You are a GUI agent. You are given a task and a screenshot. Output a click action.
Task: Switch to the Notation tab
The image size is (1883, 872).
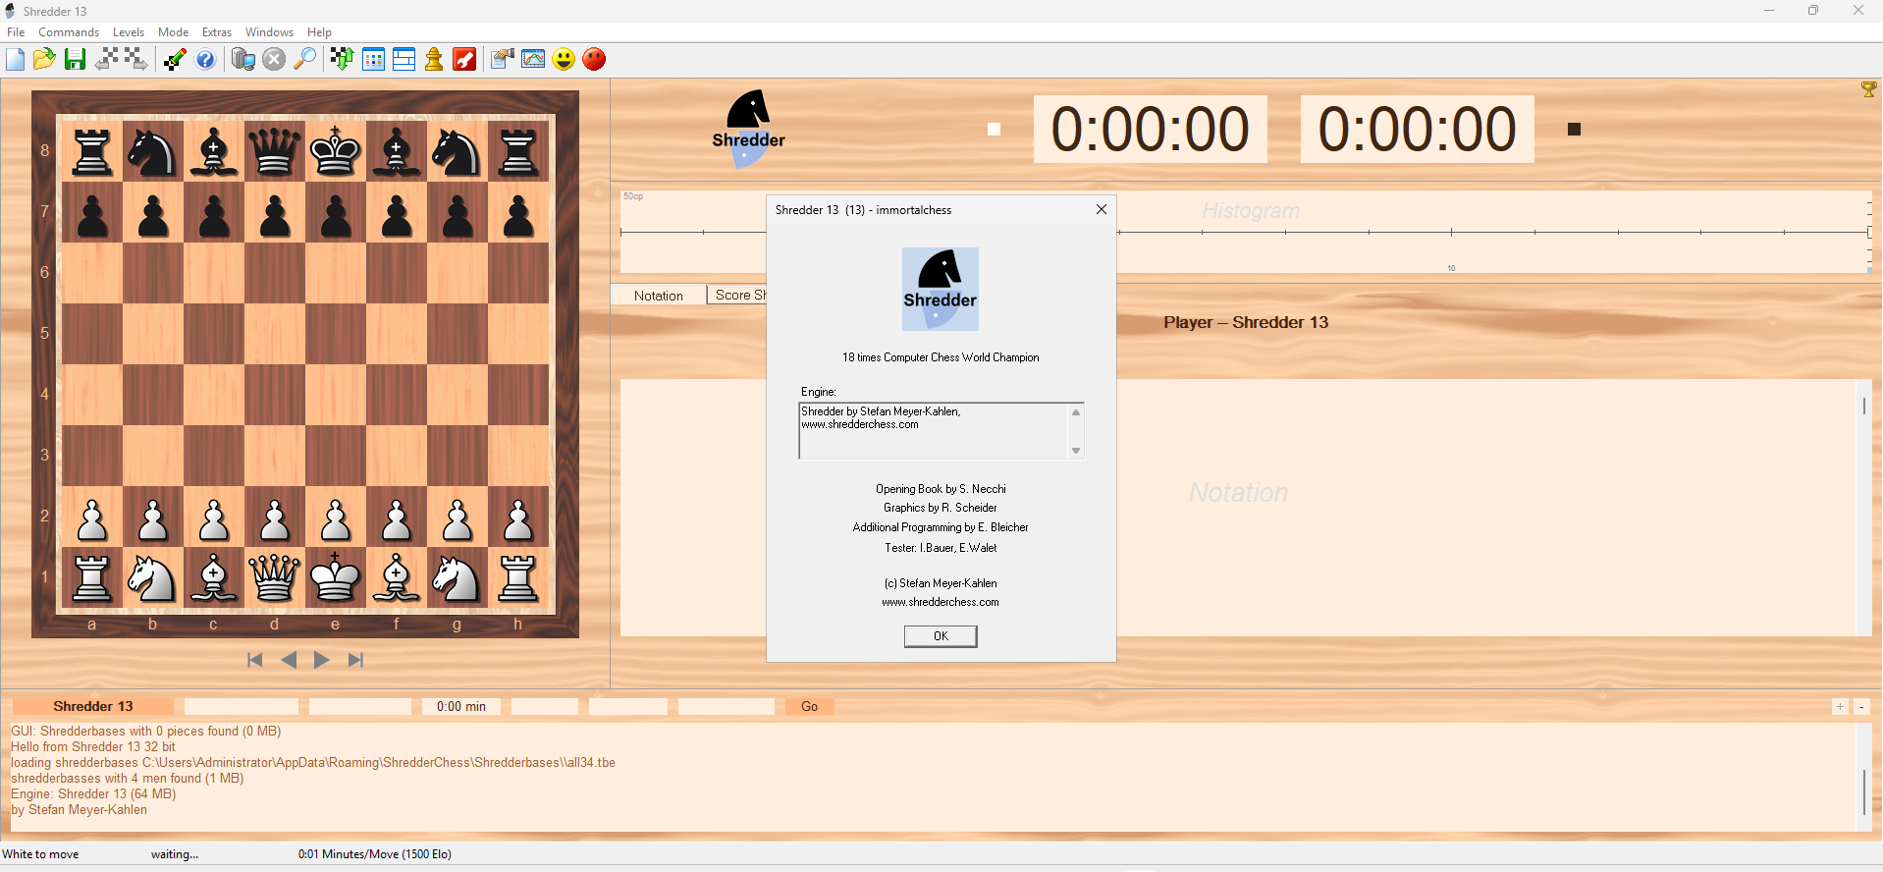(x=658, y=296)
